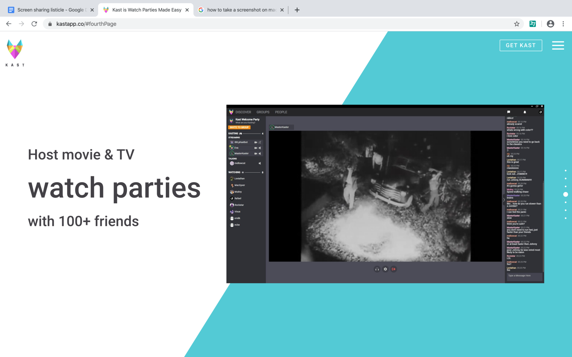Click the notifications bell icon

pos(525,112)
